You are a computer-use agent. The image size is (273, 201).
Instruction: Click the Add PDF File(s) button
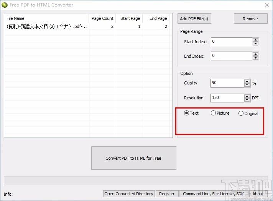coord(194,19)
